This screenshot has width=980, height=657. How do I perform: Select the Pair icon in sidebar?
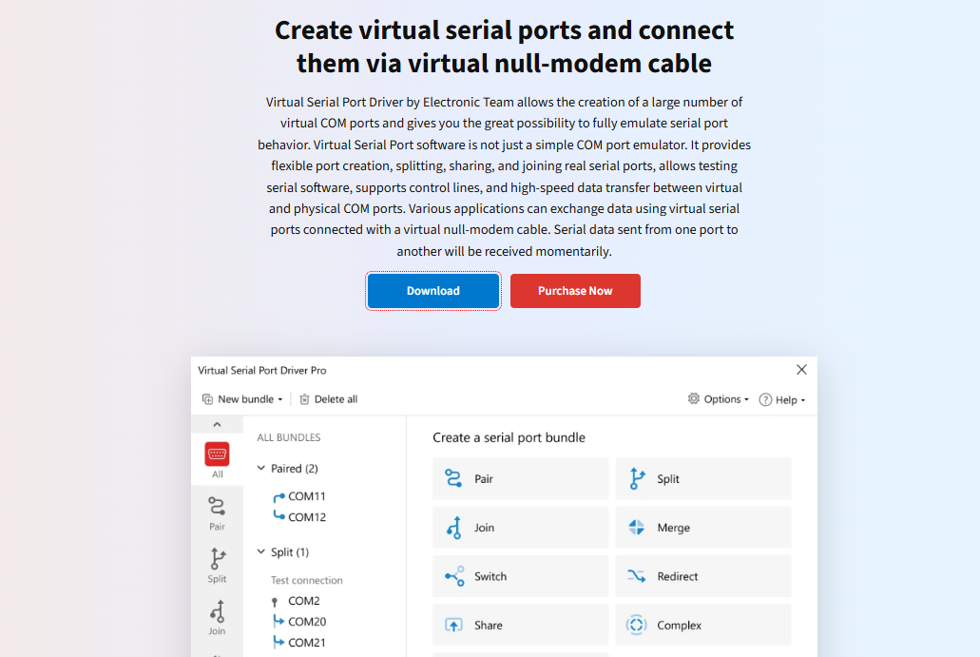(217, 507)
